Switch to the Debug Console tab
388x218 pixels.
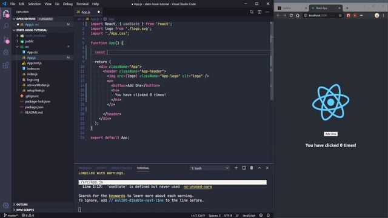[x=121, y=168]
